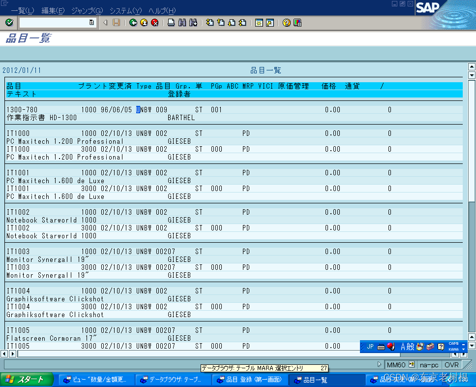Open the IME toolbox icon
This screenshot has height=387, width=476.
pyautogui.click(x=430, y=346)
